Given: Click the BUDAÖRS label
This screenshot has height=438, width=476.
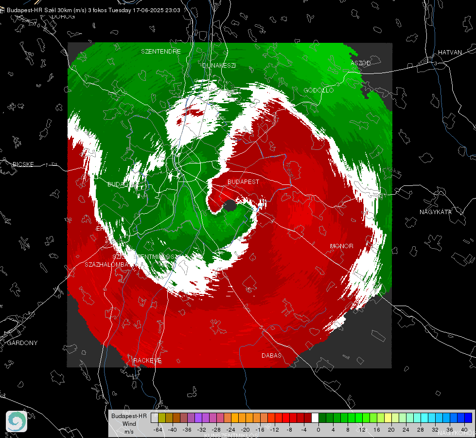Looking at the screenshot, I should click(x=121, y=184).
